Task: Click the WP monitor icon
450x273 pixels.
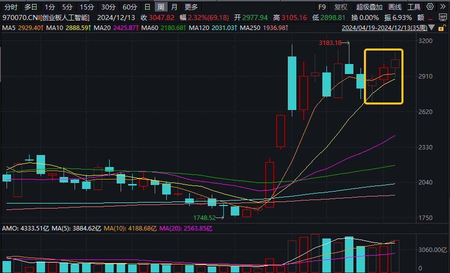Action: 442,17
